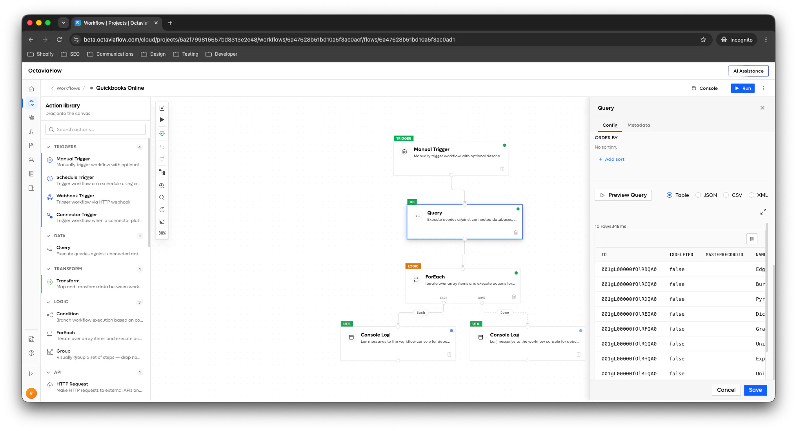This screenshot has width=797, height=431.
Task: Collapse the DATA section
Action: (x=48, y=236)
